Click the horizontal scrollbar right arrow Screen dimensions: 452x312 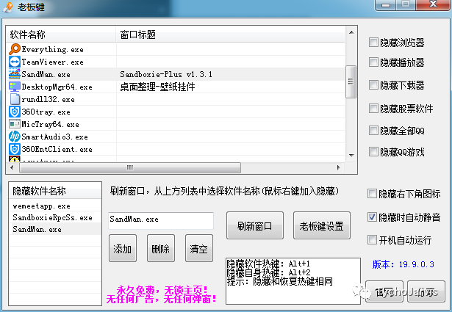click(339, 167)
